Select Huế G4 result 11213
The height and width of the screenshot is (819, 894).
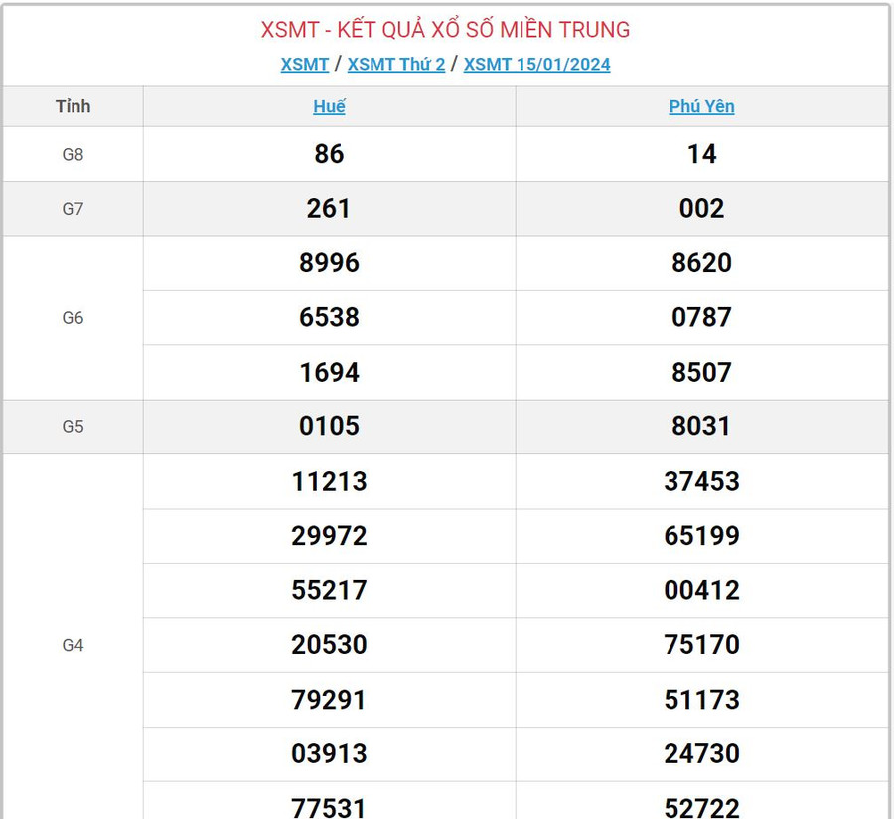coord(329,482)
